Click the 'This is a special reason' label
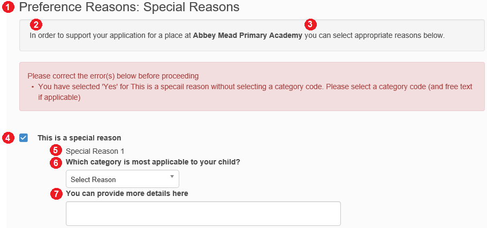Viewport: 487px width, 228px height. tap(80, 138)
